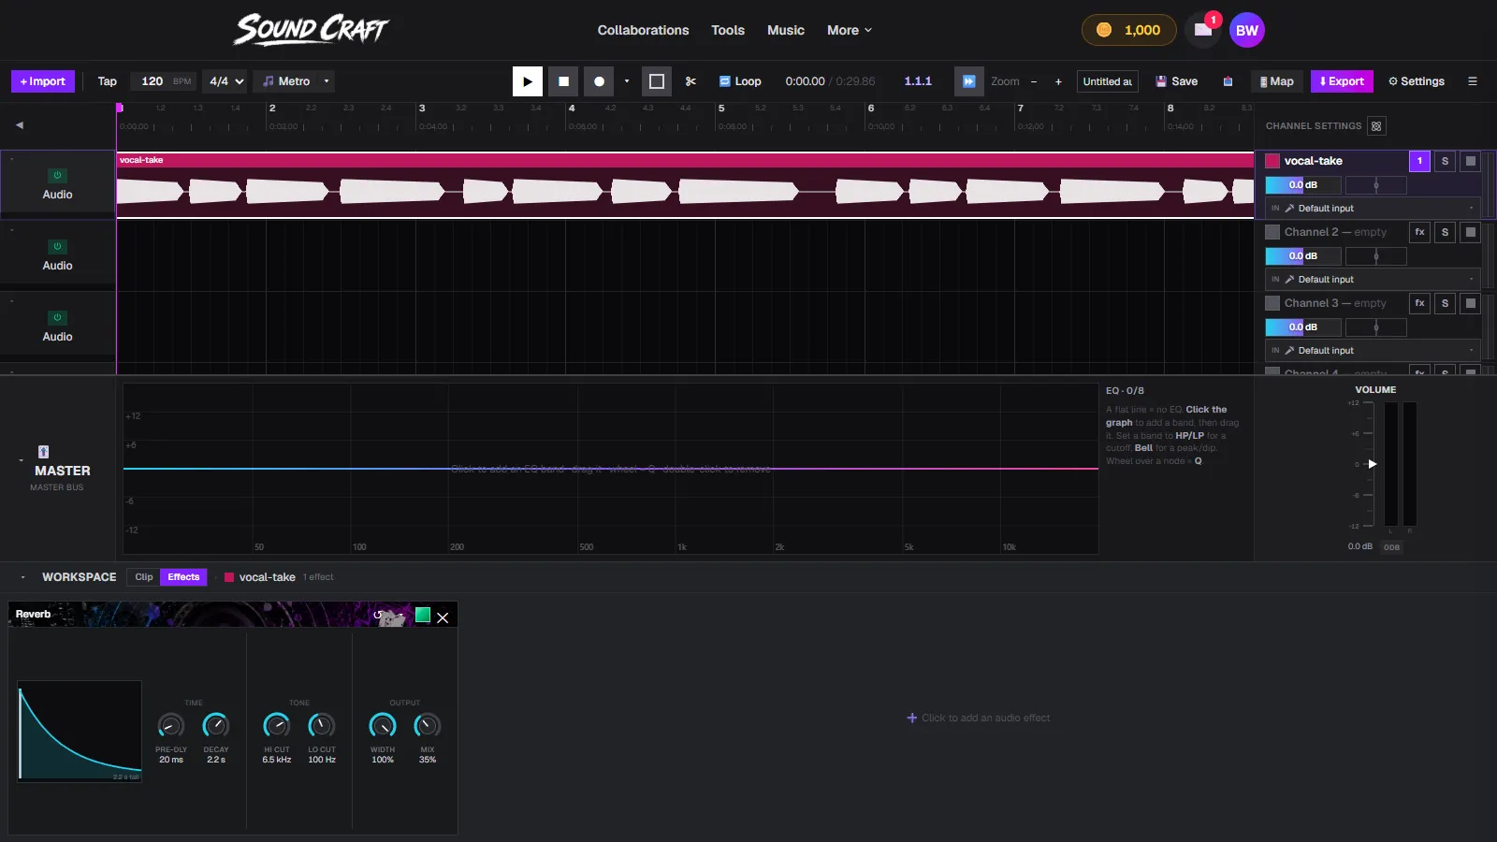Viewport: 1497px width, 842px height.
Task: Start recording with the Record button
Action: point(599,81)
